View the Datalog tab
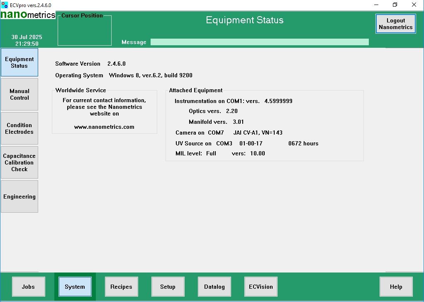The image size is (424, 302). [214, 286]
